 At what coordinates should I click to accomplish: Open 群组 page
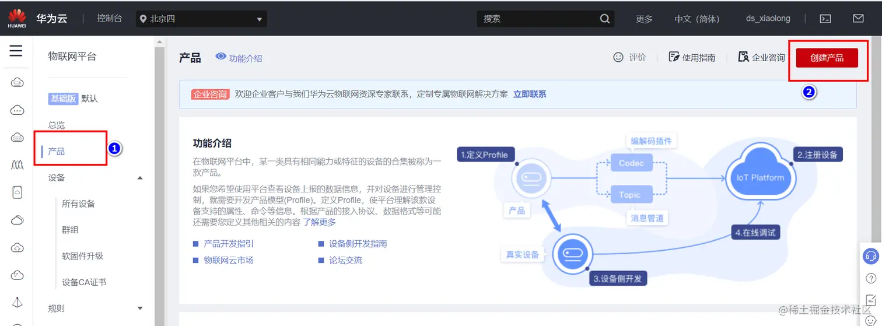pos(71,230)
